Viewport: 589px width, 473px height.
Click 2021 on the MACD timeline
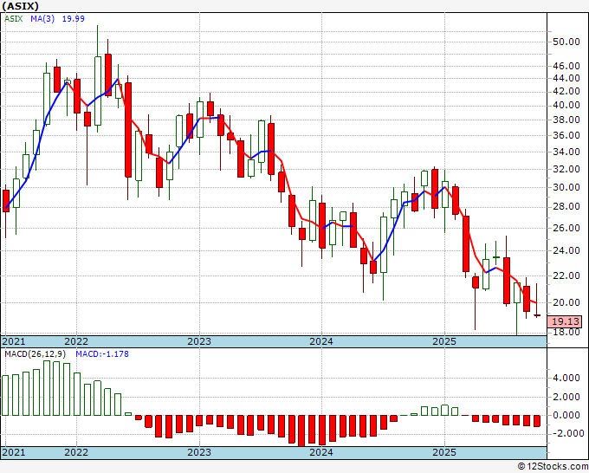14,452
